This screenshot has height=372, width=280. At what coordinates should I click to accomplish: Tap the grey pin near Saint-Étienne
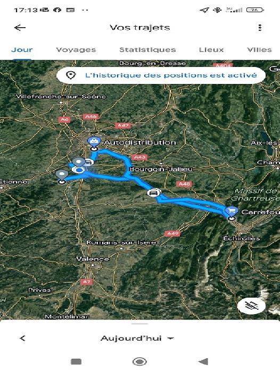[x=62, y=175]
